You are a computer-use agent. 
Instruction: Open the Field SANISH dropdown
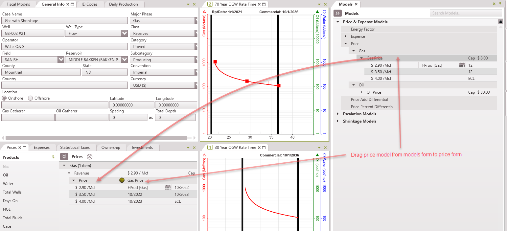61,59
